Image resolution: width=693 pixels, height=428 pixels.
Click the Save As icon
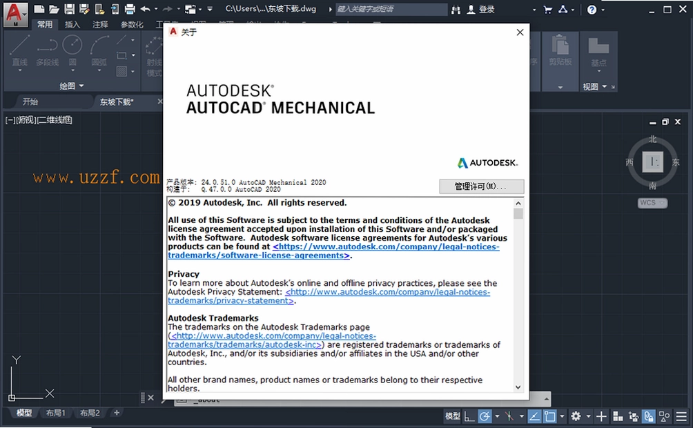[84, 9]
